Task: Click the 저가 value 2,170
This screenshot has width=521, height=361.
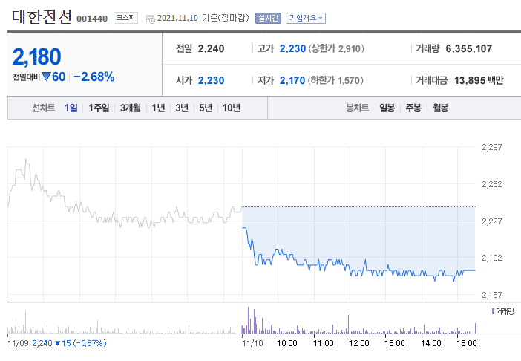Action: 292,80
